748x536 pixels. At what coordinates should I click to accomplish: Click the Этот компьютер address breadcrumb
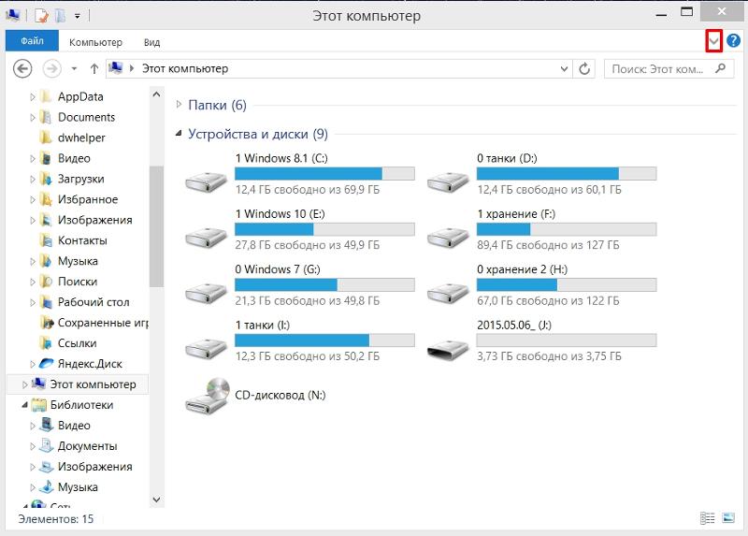[x=185, y=68]
